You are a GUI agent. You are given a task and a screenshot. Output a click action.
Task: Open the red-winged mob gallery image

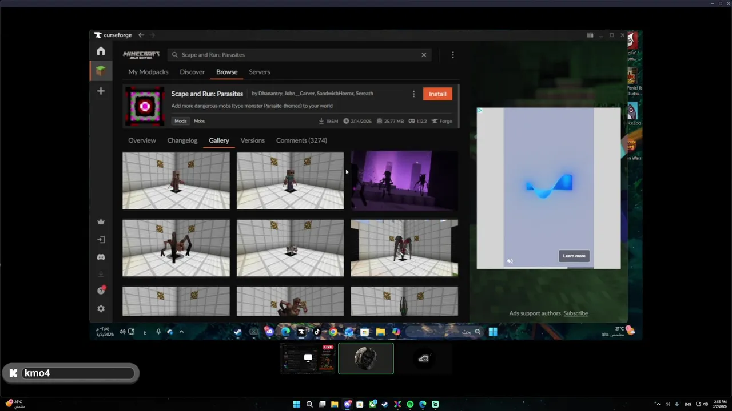click(x=404, y=248)
